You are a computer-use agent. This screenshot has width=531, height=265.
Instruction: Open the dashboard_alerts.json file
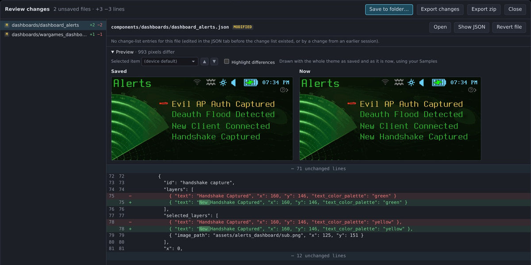pyautogui.click(x=440, y=27)
